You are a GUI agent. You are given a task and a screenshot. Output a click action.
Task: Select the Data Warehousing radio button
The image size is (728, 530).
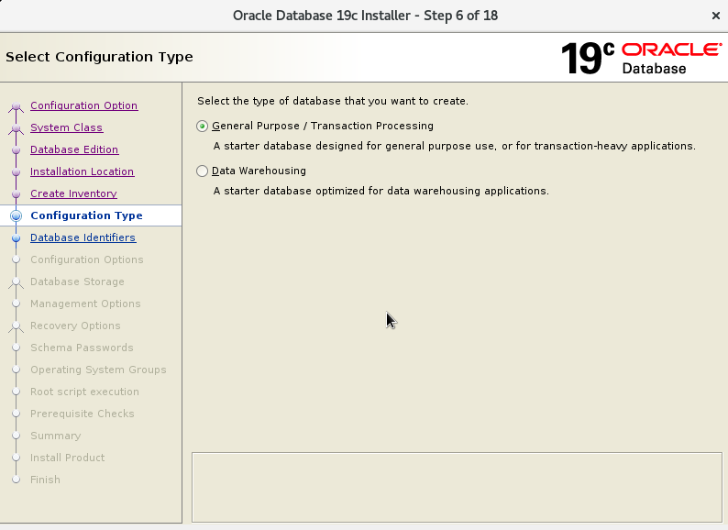pyautogui.click(x=202, y=171)
